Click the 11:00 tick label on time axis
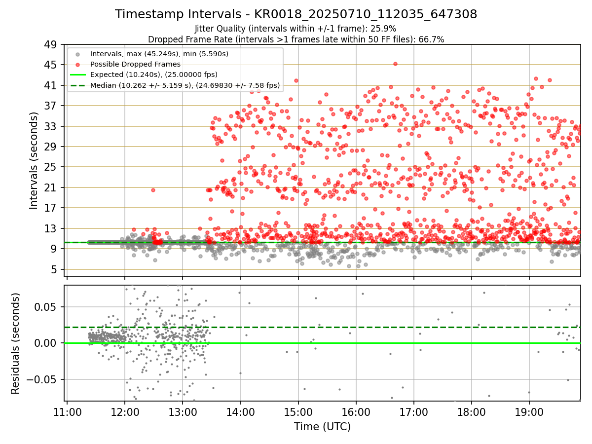This screenshot has width=592, height=444. (x=67, y=411)
